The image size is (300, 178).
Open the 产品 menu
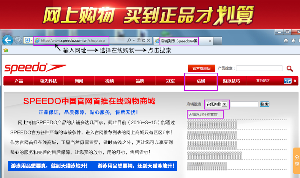19,81
